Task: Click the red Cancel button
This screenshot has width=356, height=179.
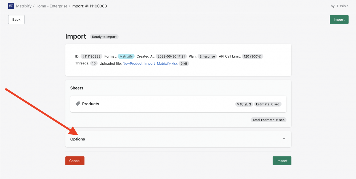Action: [75, 161]
